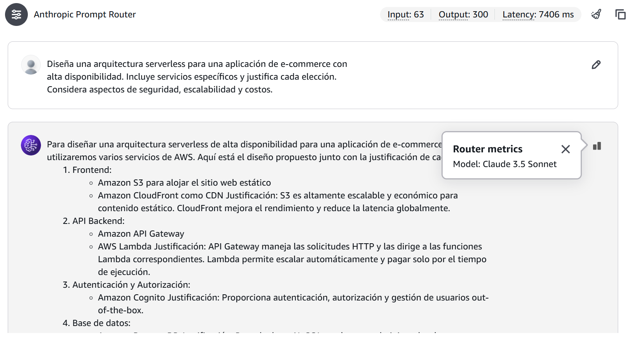Select the user avatar icon
Screen dimensions: 629x338
[x=31, y=65]
